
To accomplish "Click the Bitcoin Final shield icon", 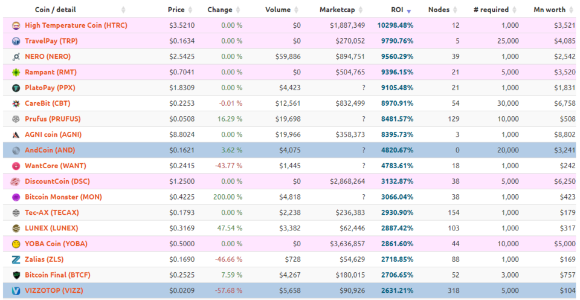I will tap(16, 275).
